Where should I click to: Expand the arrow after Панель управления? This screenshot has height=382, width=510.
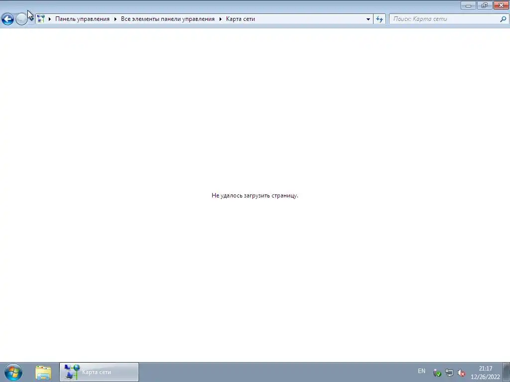pyautogui.click(x=116, y=19)
